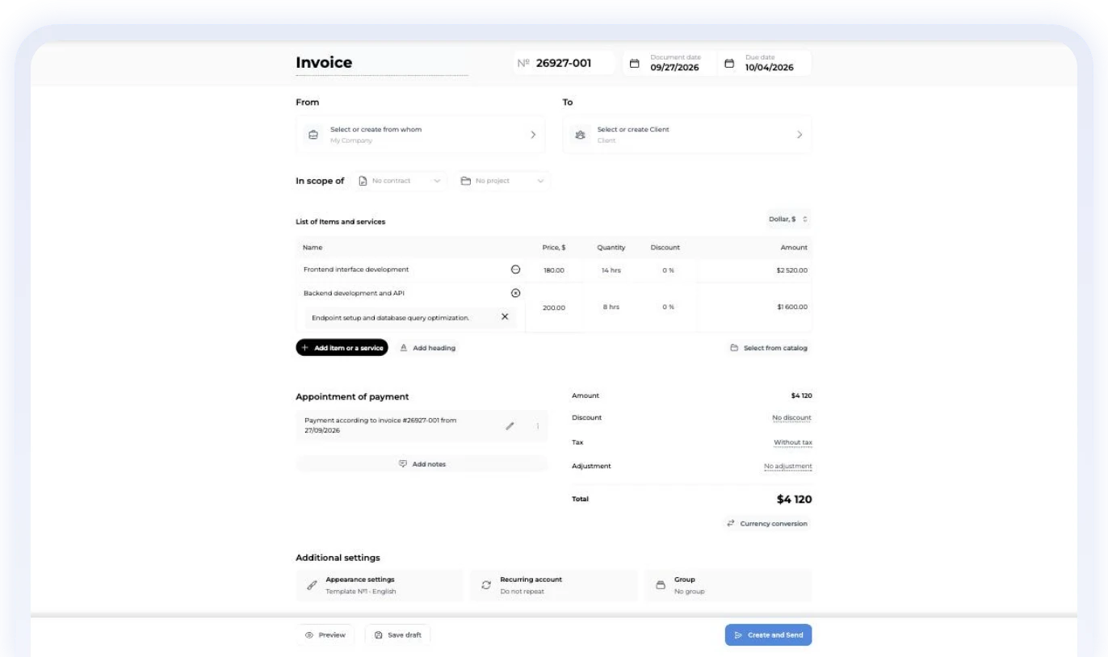Click the No adjustment link
Viewport: 1108px width, 657px height.
coord(788,467)
